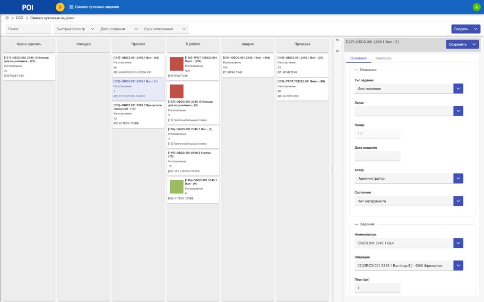Switch to the Основная tab
484x302 pixels.
click(x=358, y=58)
